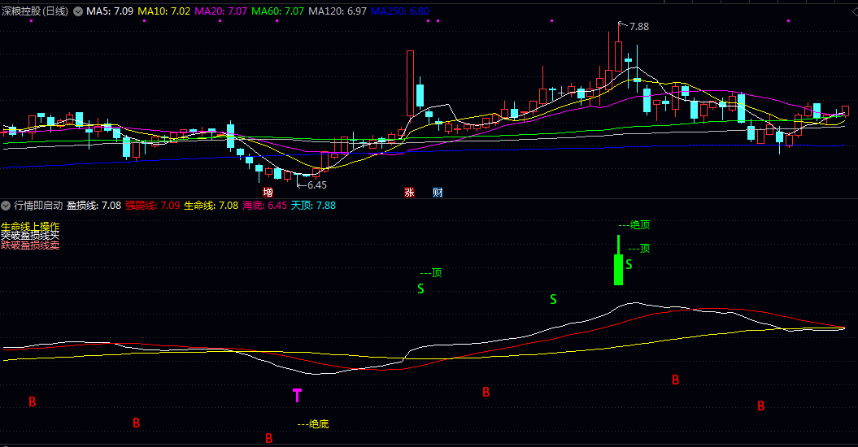Click the yellow ---绝底 bottom label
This screenshot has height=447, width=858.
pos(313,423)
